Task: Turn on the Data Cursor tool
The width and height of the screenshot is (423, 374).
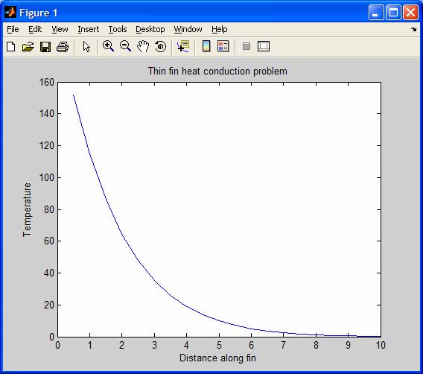Action: [183, 46]
